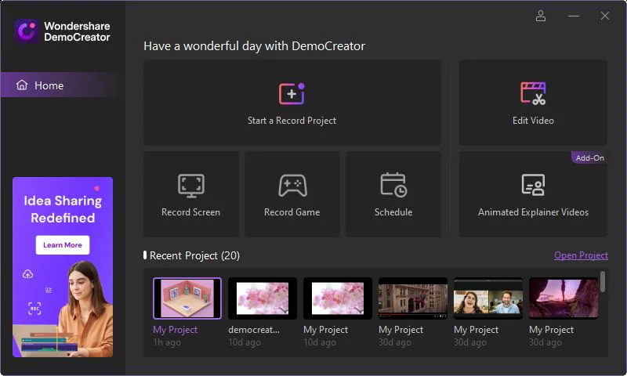Screen dimensions: 627x376
Task: Click the Learn More button
Action: click(x=63, y=245)
